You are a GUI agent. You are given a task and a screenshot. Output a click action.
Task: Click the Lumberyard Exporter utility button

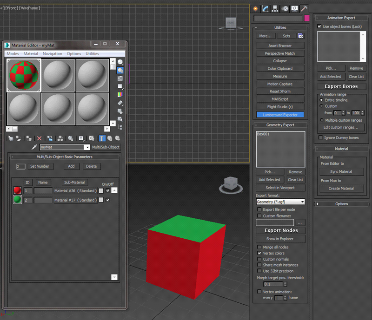click(x=280, y=115)
